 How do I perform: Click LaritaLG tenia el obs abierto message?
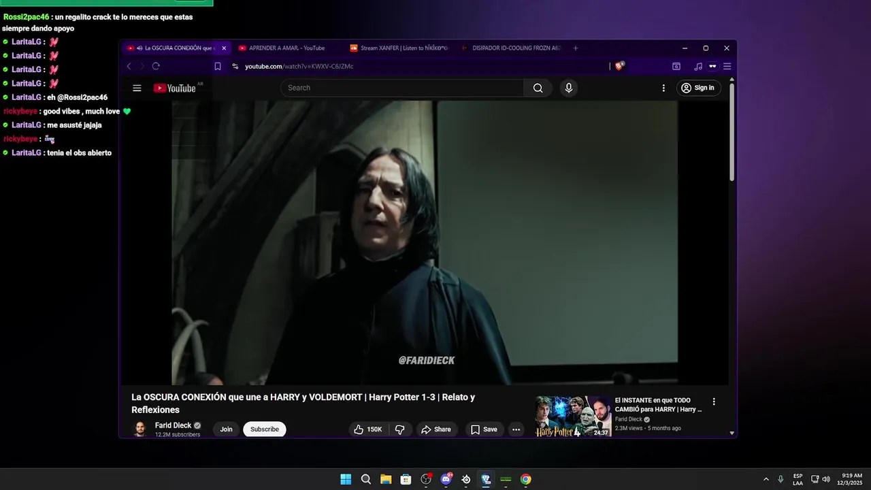(57, 153)
